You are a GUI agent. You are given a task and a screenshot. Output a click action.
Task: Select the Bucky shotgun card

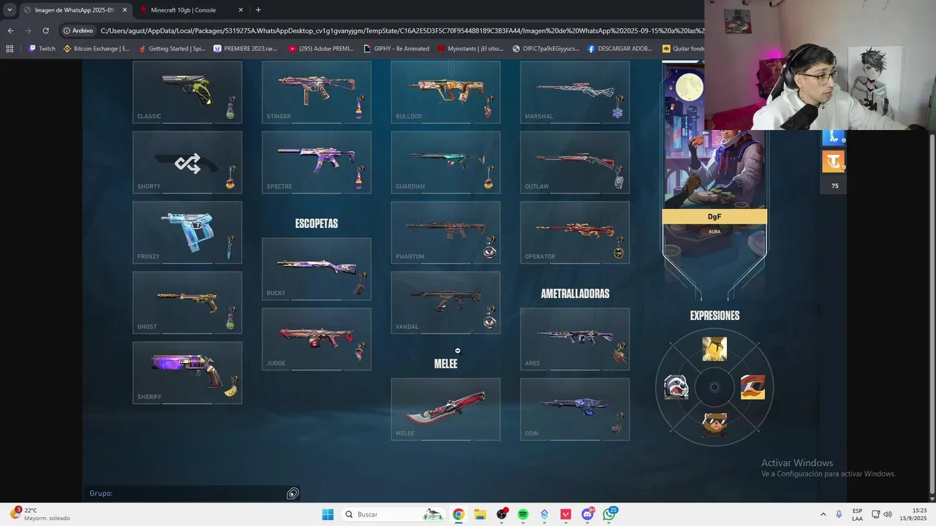tap(317, 269)
